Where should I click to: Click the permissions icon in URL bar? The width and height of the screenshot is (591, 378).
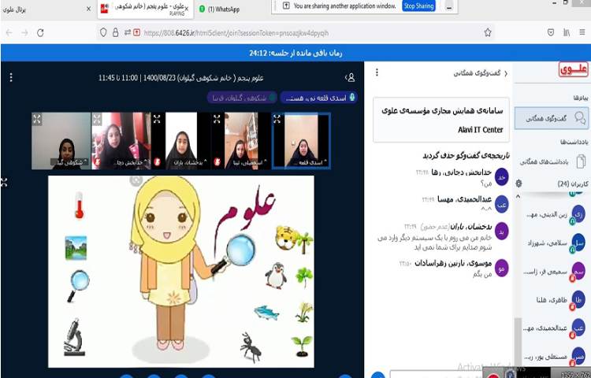pyautogui.click(x=128, y=33)
